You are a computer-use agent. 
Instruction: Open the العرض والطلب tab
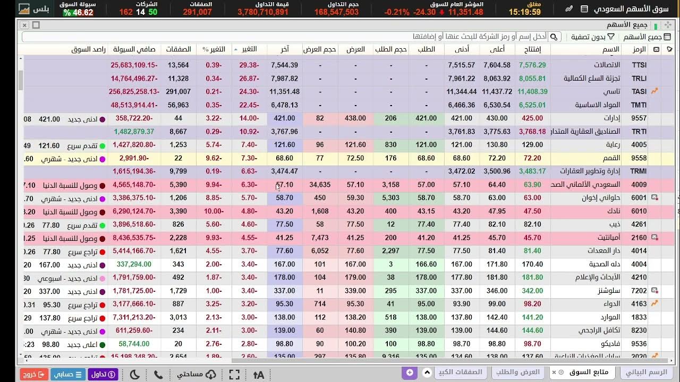coord(517,372)
